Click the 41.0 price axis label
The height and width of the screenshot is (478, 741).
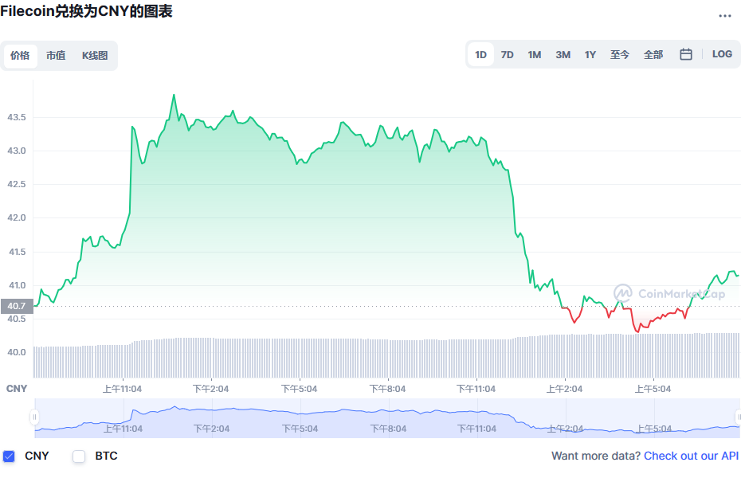(x=17, y=285)
